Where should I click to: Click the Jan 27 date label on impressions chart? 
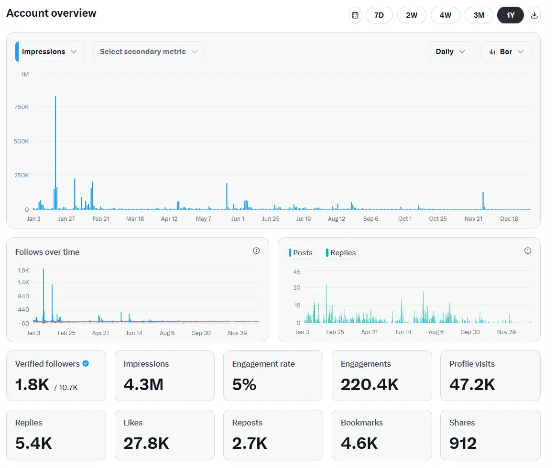coord(66,219)
